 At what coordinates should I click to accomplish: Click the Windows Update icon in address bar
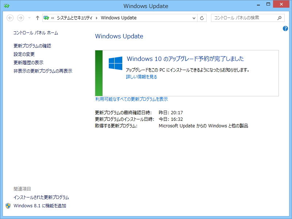pyautogui.click(x=46, y=18)
